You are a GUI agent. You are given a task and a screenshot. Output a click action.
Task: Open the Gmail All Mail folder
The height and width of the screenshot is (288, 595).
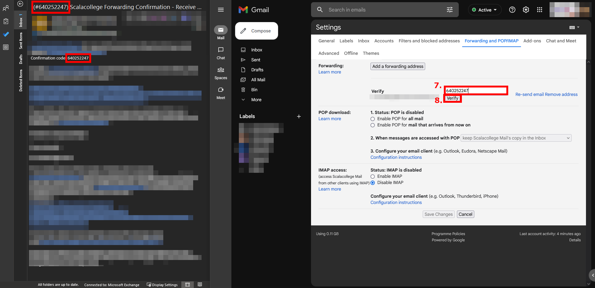point(258,80)
